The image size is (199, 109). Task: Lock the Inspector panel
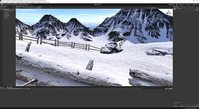pos(196,6)
